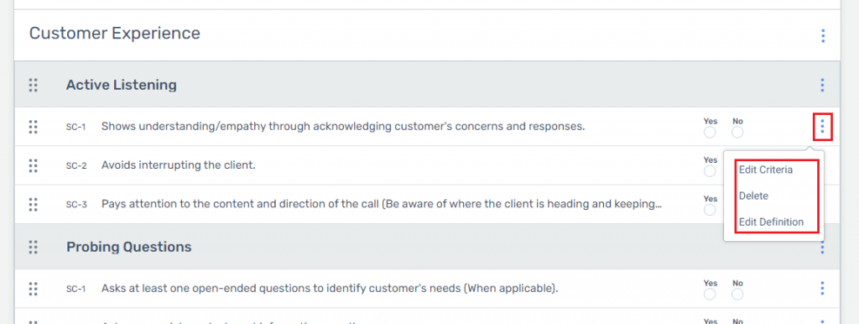Click the Probing Questions group heading
The image size is (859, 324).
point(128,247)
